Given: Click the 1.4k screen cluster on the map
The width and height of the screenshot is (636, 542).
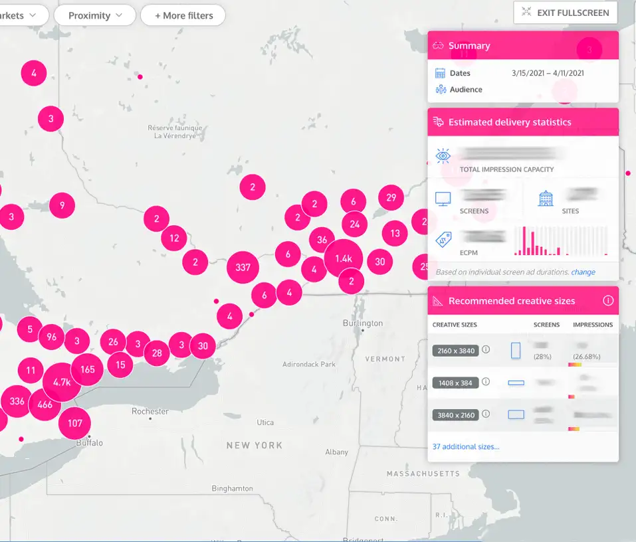Looking at the screenshot, I should tap(344, 258).
